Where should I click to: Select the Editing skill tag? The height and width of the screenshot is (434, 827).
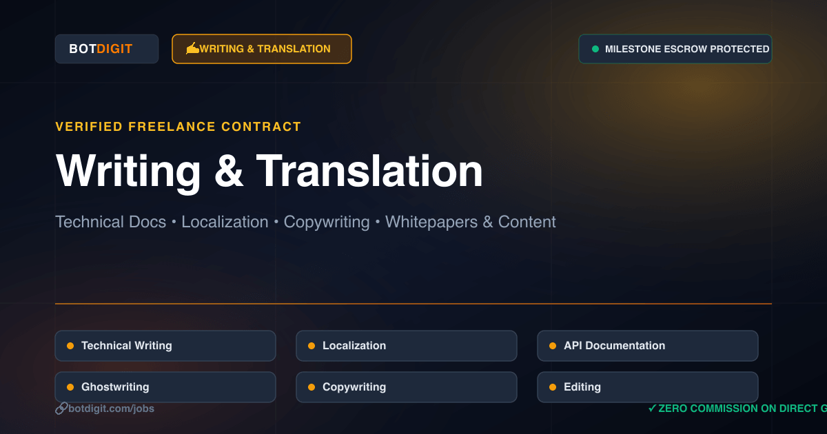[x=648, y=387]
